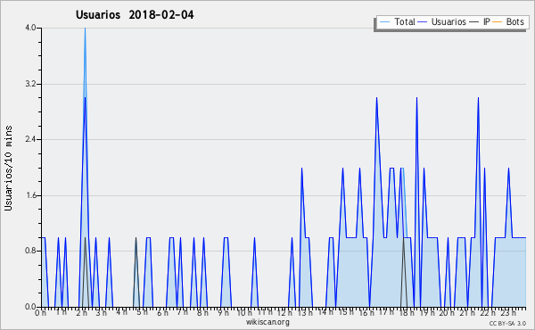Click the light-blue Total legend line swatch

(x=384, y=22)
